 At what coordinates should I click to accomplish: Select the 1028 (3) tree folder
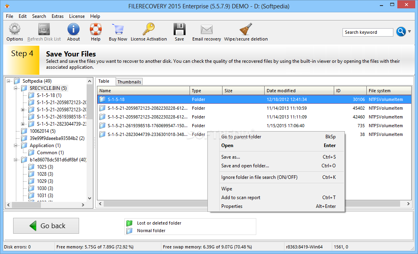[45, 174]
